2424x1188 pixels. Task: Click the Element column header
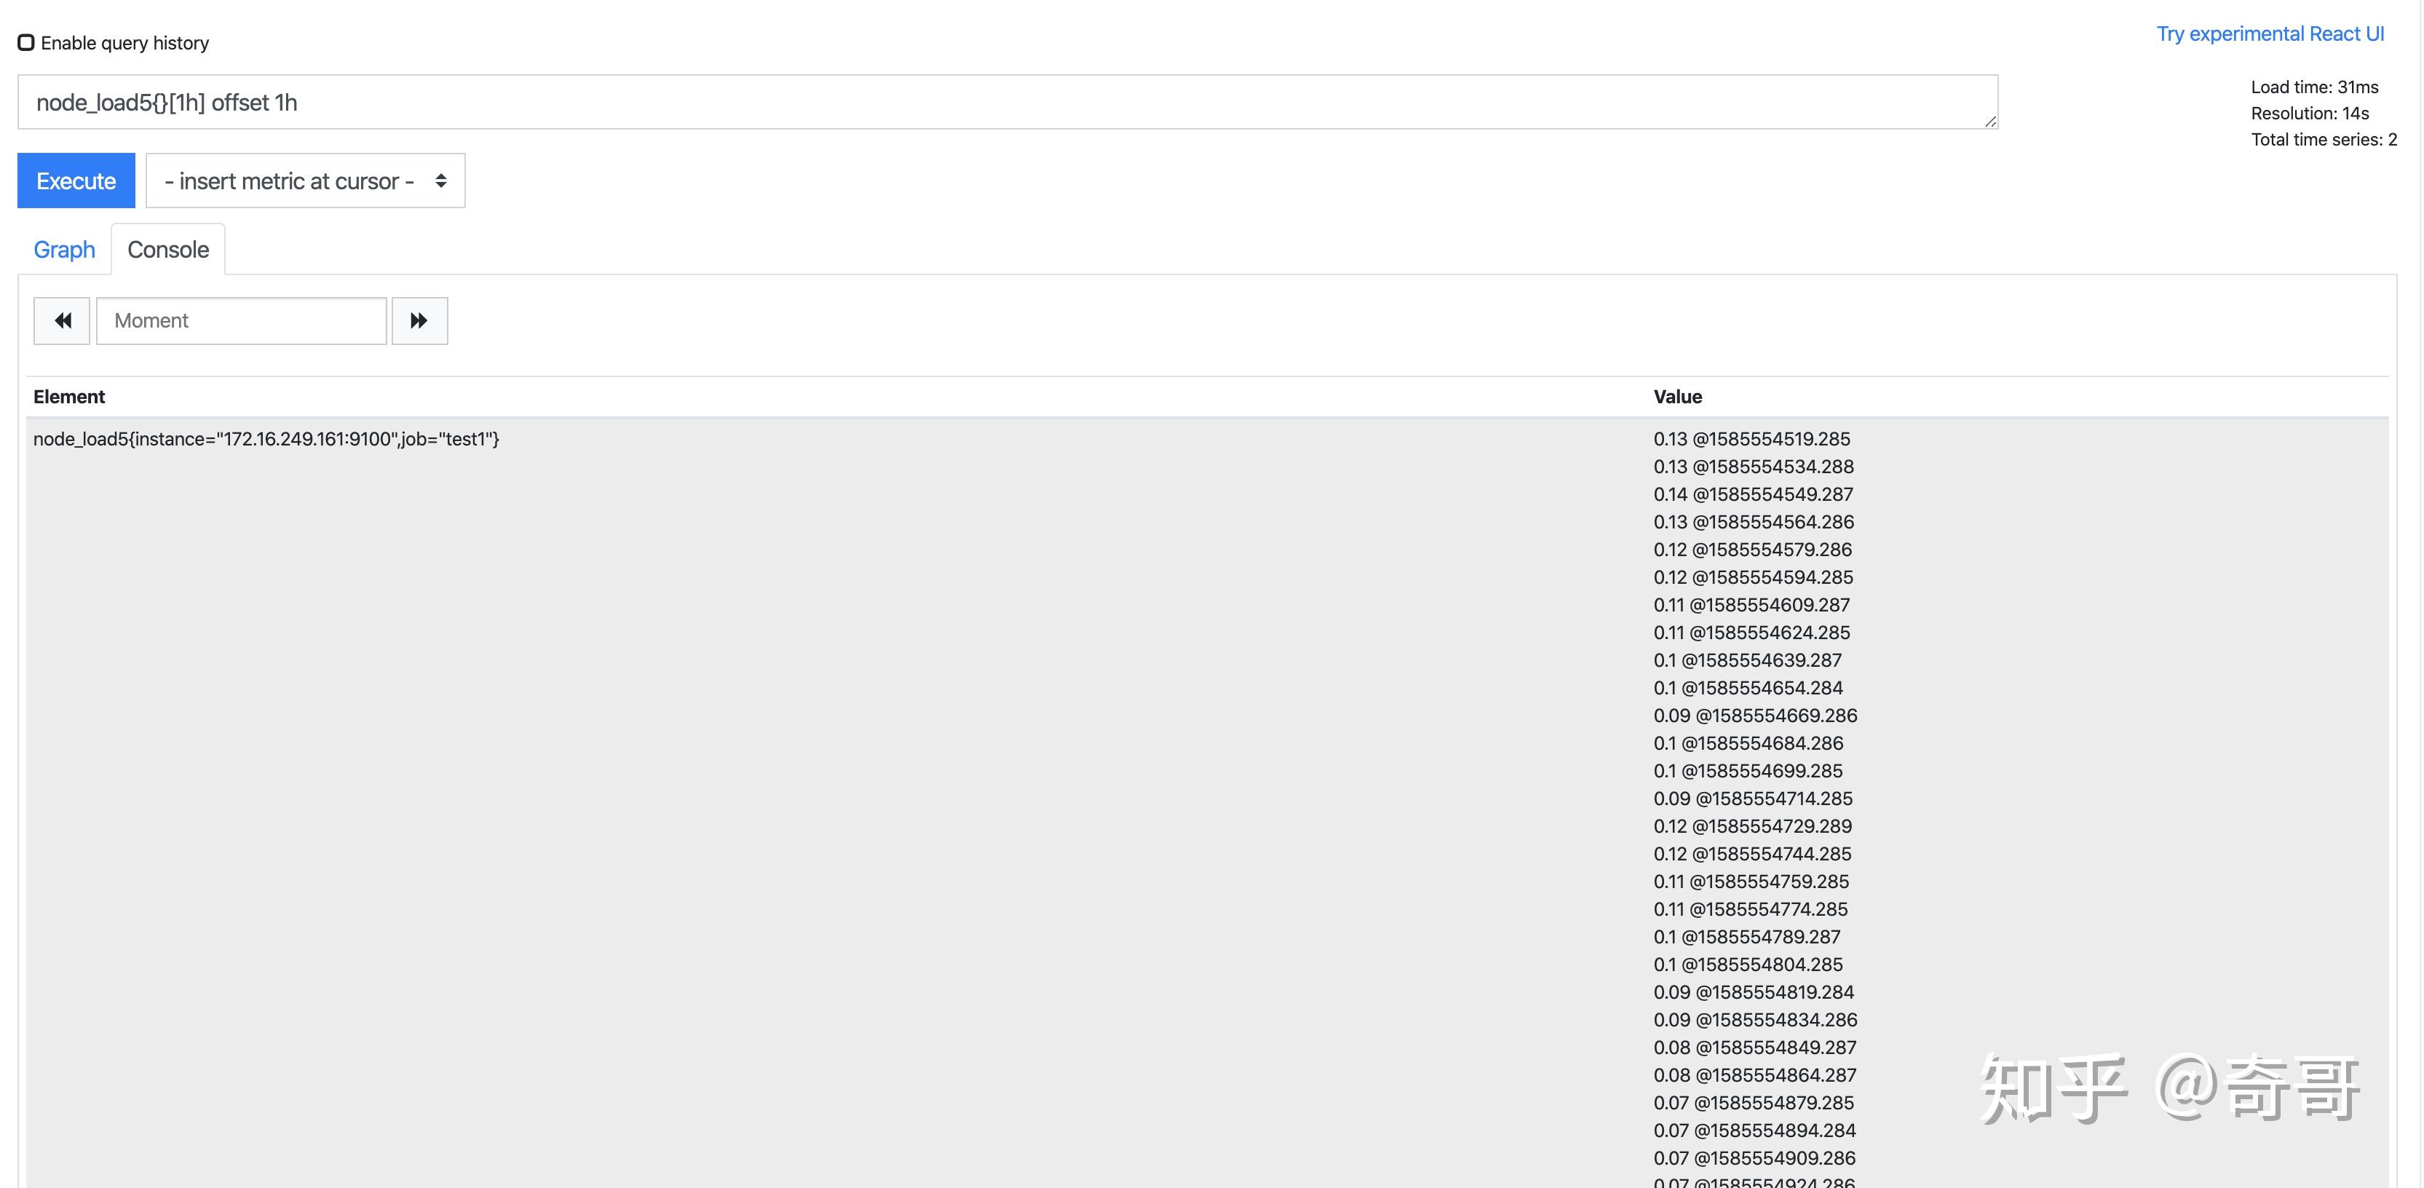click(68, 396)
